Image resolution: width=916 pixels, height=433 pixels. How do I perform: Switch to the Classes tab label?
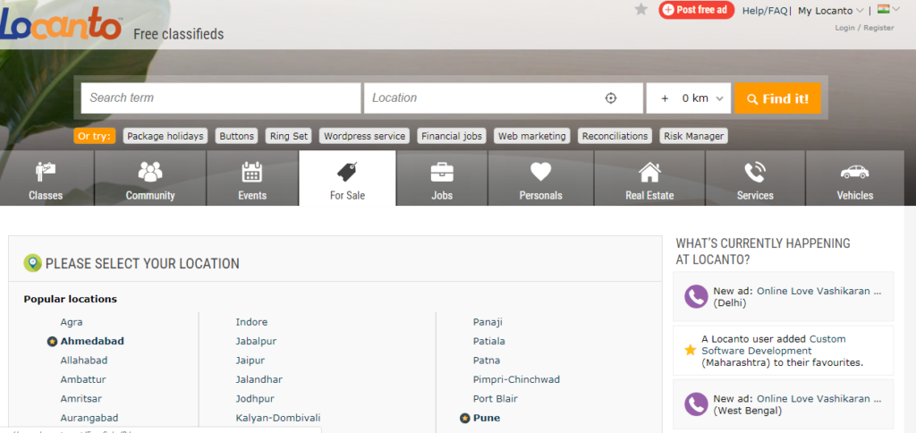click(46, 196)
